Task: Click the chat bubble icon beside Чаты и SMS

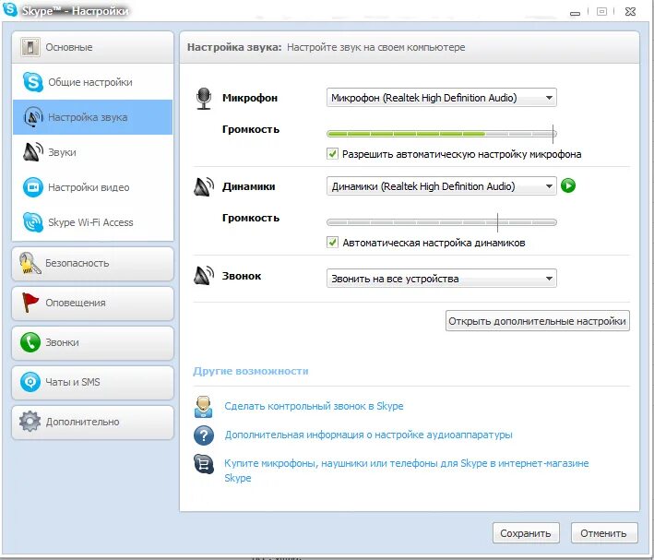Action: 30,382
